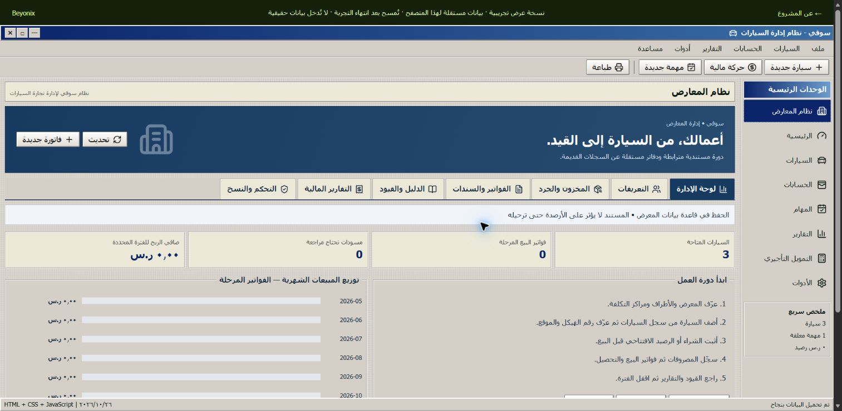
Task: Open السيارات in the menu bar
Action: pyautogui.click(x=786, y=49)
